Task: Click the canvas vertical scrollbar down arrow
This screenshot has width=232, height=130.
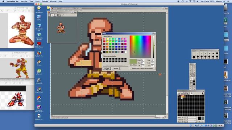Action: tap(167, 114)
